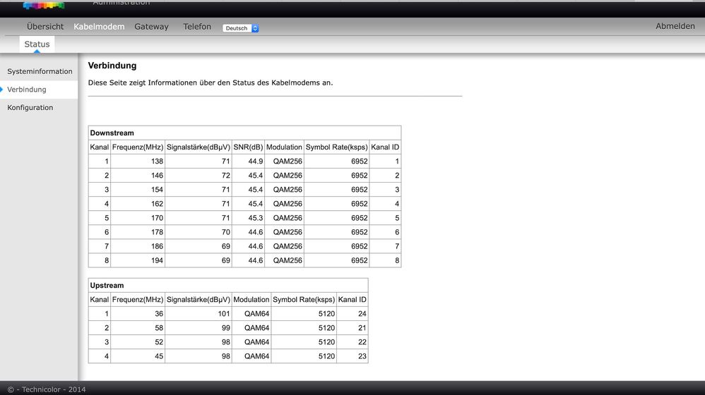
Task: Click the Verbindung page heading
Action: click(x=112, y=66)
